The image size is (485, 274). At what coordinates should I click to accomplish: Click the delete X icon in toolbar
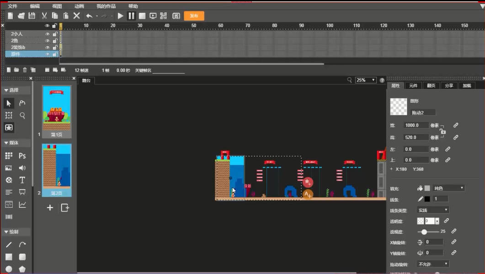[77, 16]
